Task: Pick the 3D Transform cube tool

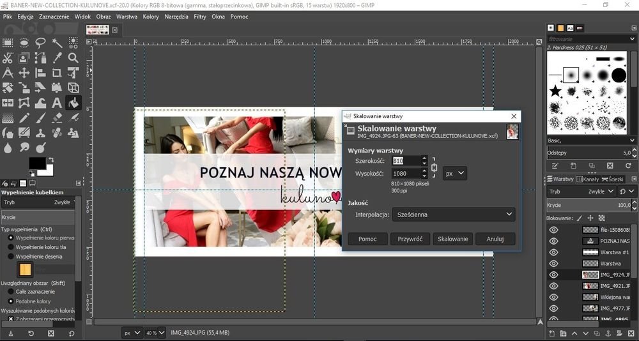Action: click(x=73, y=87)
